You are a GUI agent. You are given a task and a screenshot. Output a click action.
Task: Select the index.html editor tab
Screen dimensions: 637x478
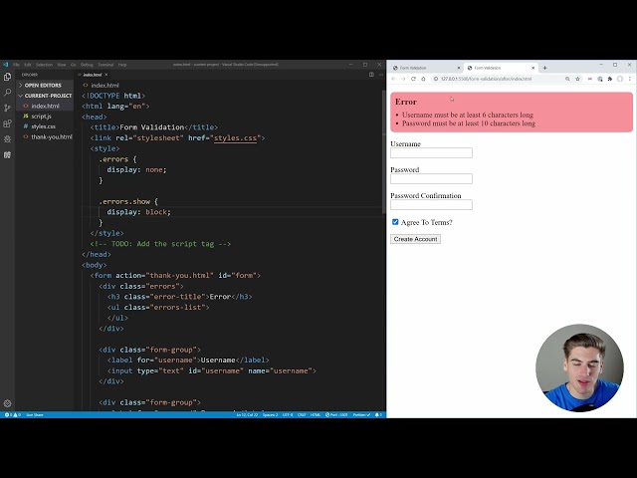pos(93,75)
